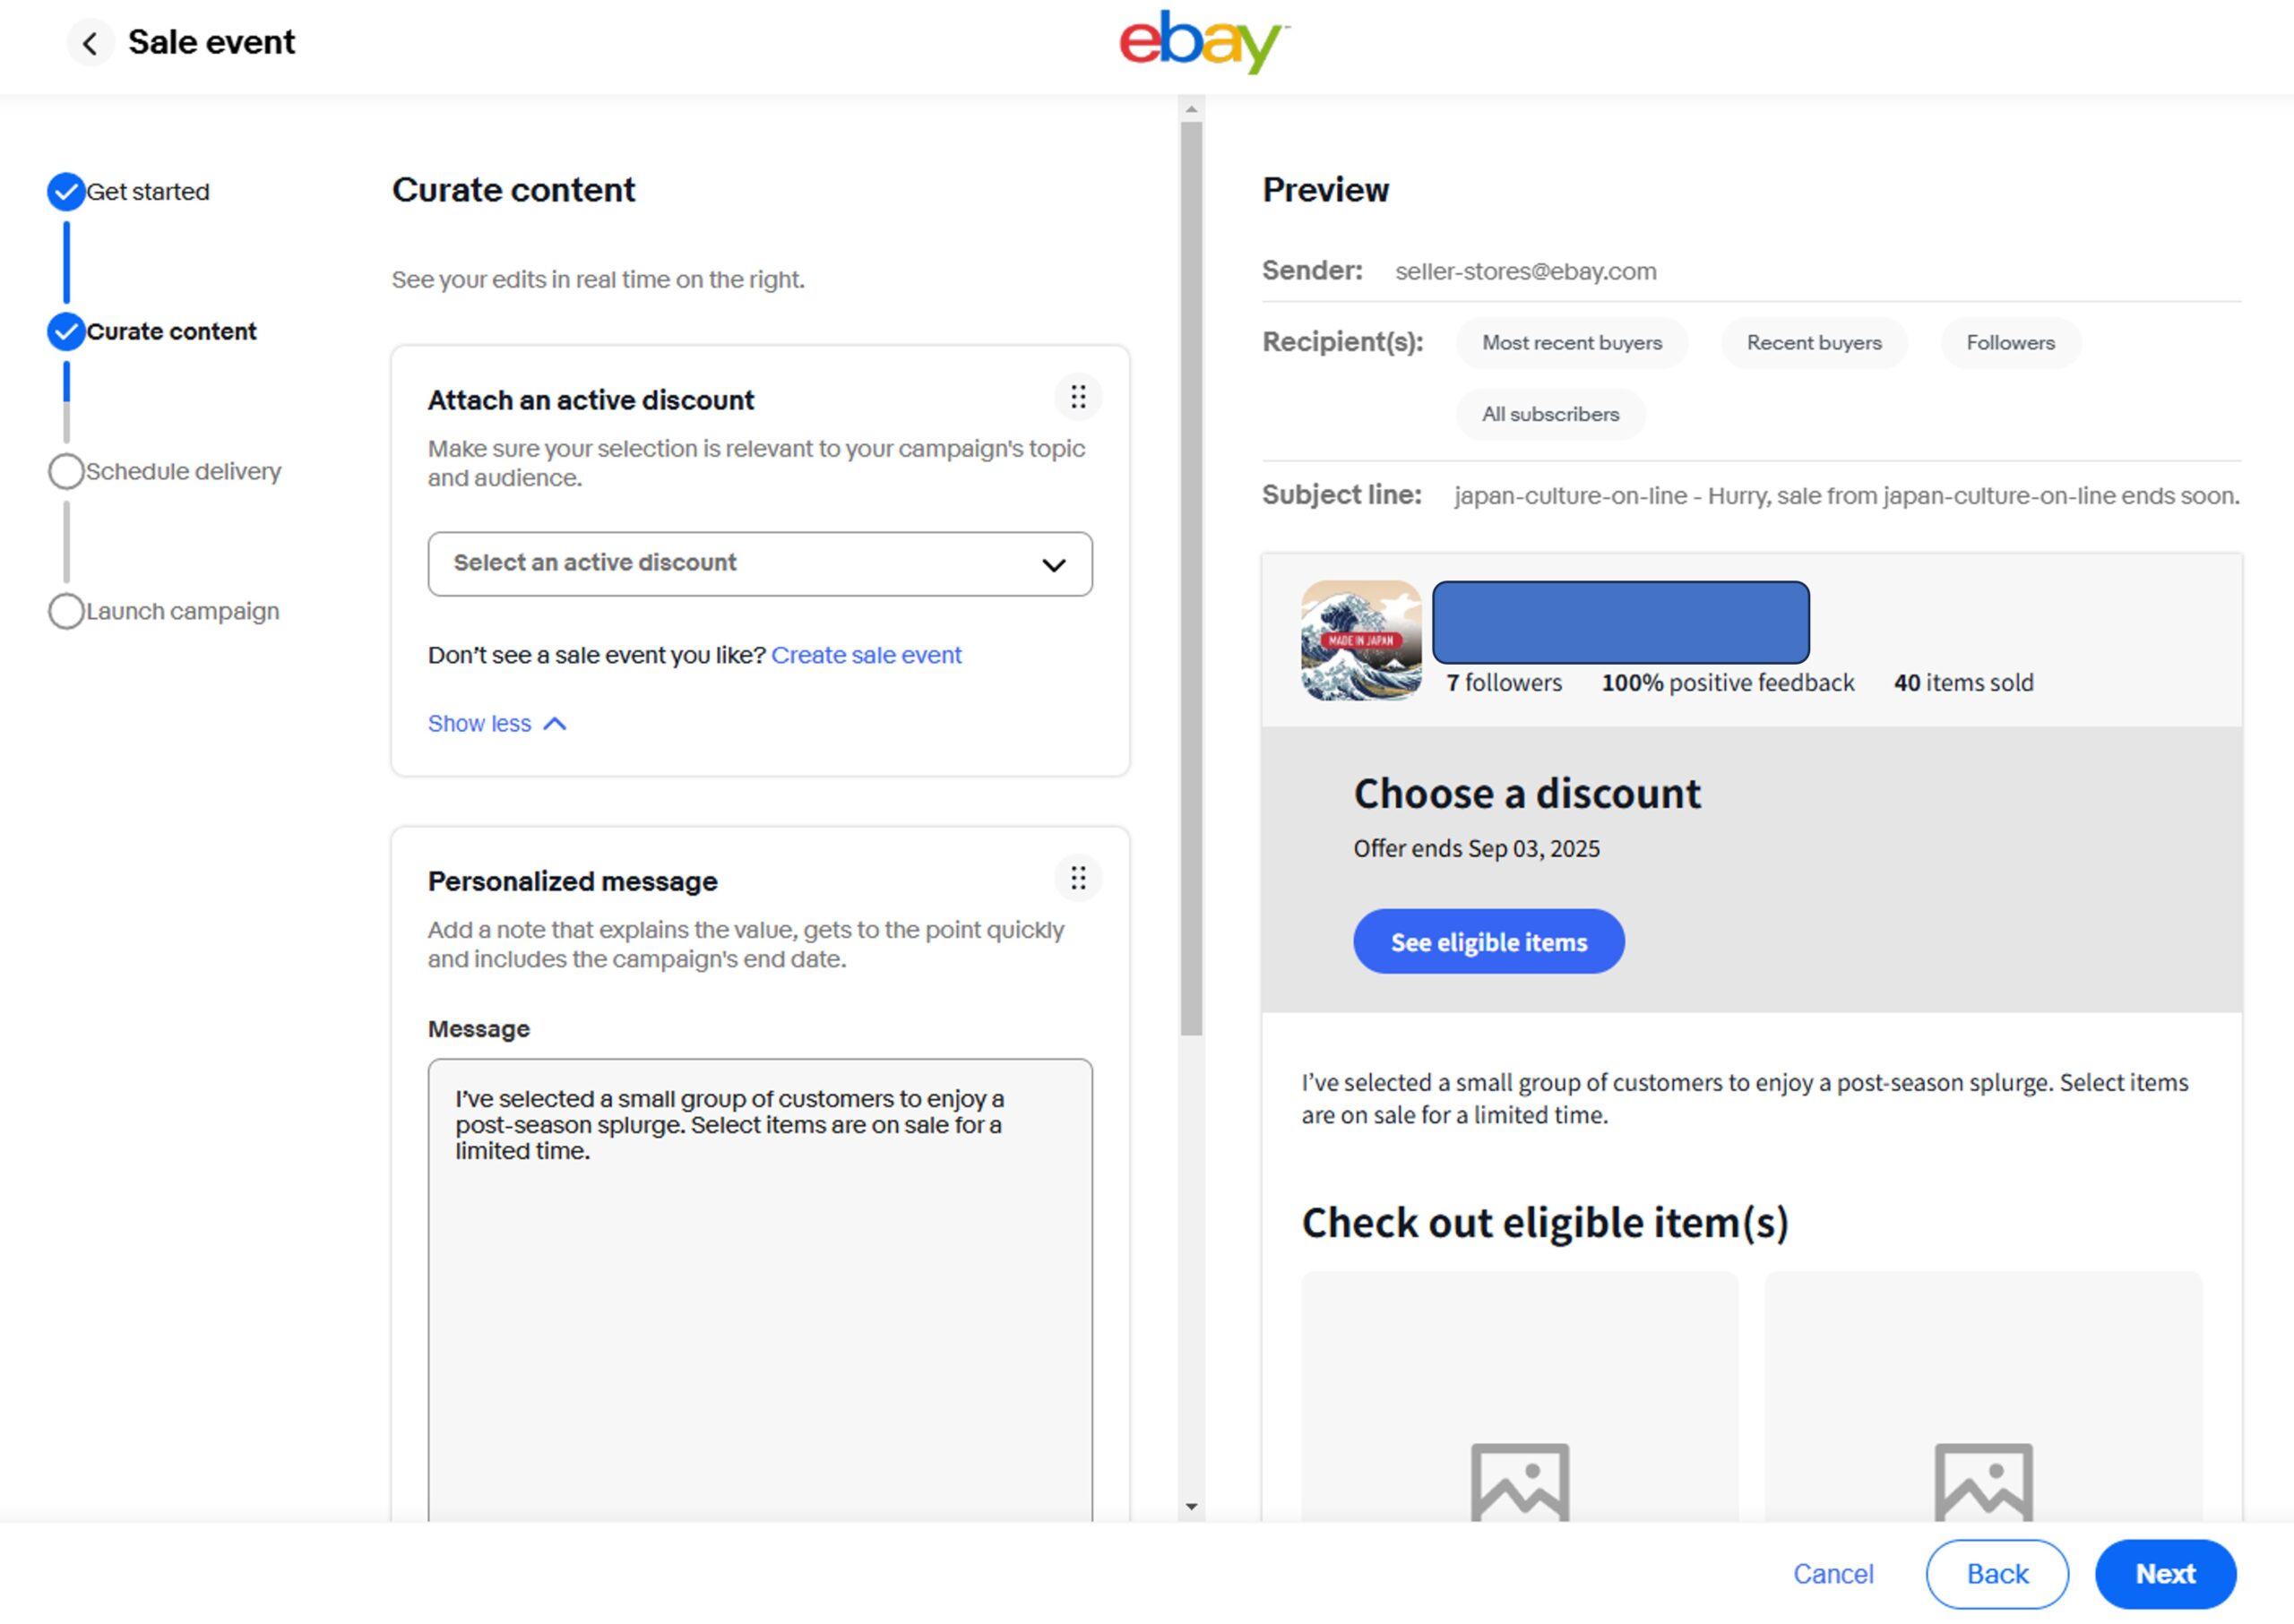Click the Most recent buyers recipient chip

click(x=1571, y=343)
